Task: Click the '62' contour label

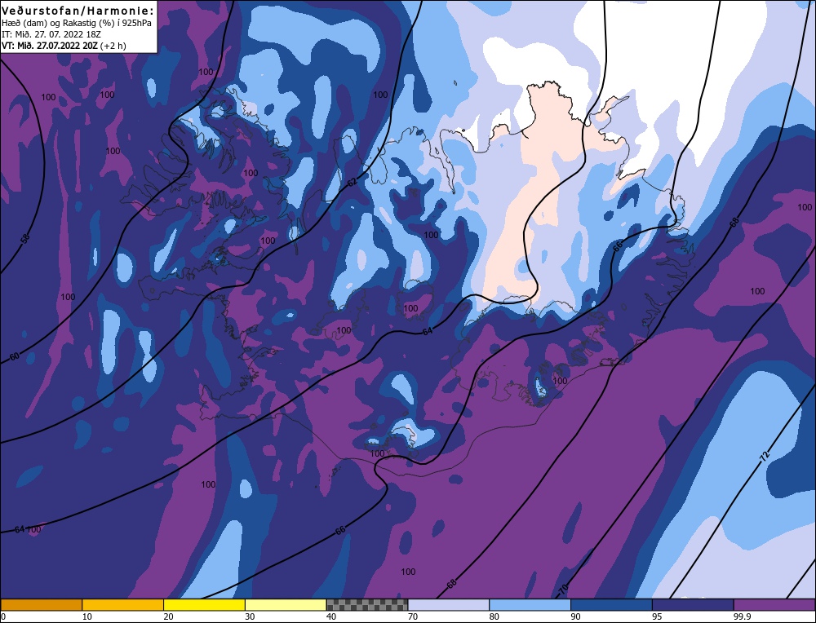Action: click(353, 183)
